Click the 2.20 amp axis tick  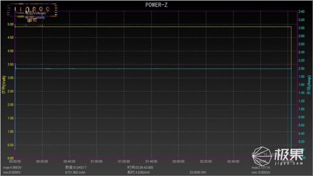click(302, 60)
